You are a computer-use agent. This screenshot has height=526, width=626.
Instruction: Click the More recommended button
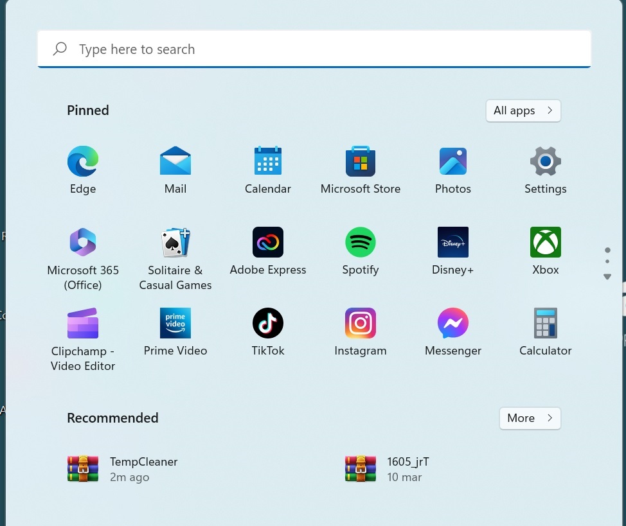[x=530, y=418]
